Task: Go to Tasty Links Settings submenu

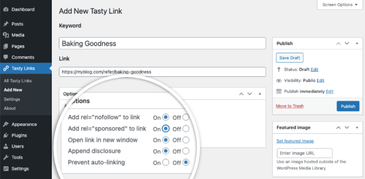Action: click(x=12, y=99)
